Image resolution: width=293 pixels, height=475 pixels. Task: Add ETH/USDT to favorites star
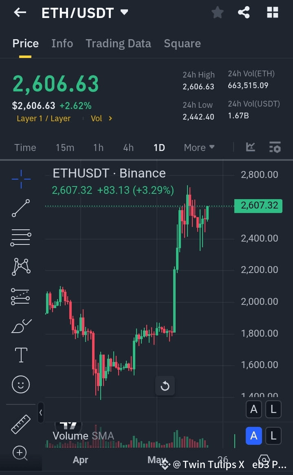click(217, 13)
